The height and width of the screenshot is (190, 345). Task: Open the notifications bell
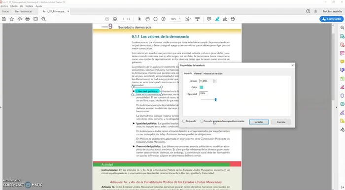click(315, 11)
